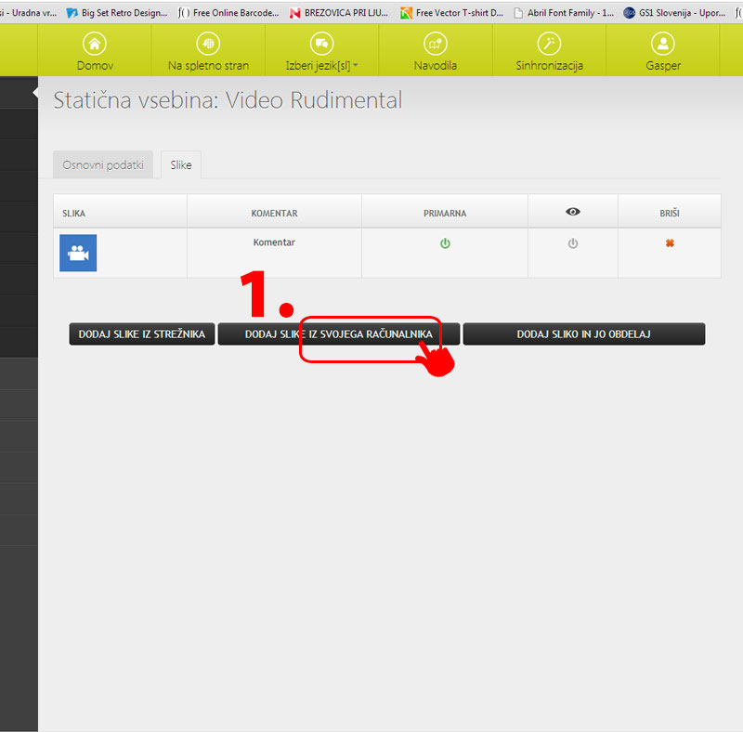Delete image with orange Briši icon

pyautogui.click(x=670, y=243)
